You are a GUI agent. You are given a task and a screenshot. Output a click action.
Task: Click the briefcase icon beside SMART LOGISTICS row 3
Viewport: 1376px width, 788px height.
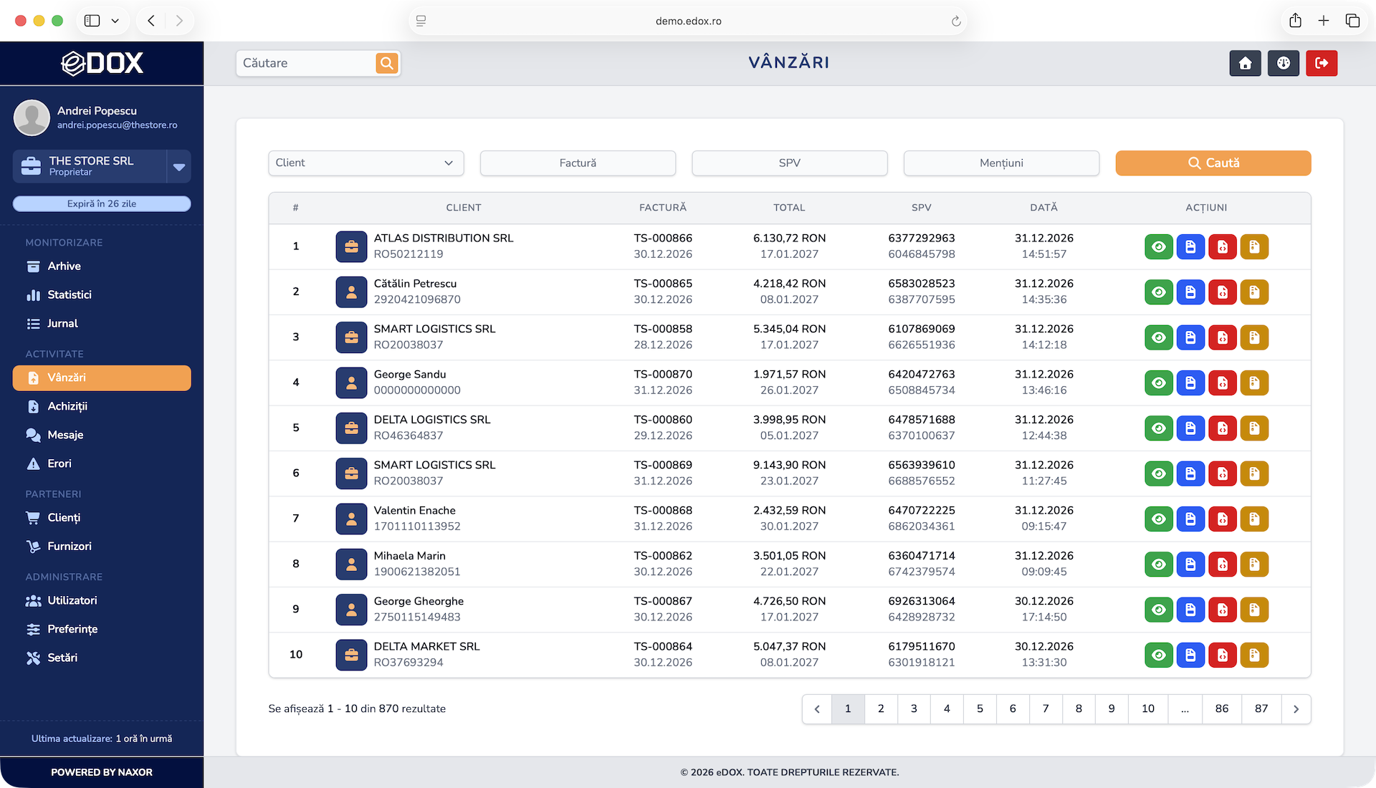click(x=351, y=337)
